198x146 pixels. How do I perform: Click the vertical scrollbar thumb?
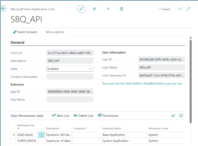point(191,81)
